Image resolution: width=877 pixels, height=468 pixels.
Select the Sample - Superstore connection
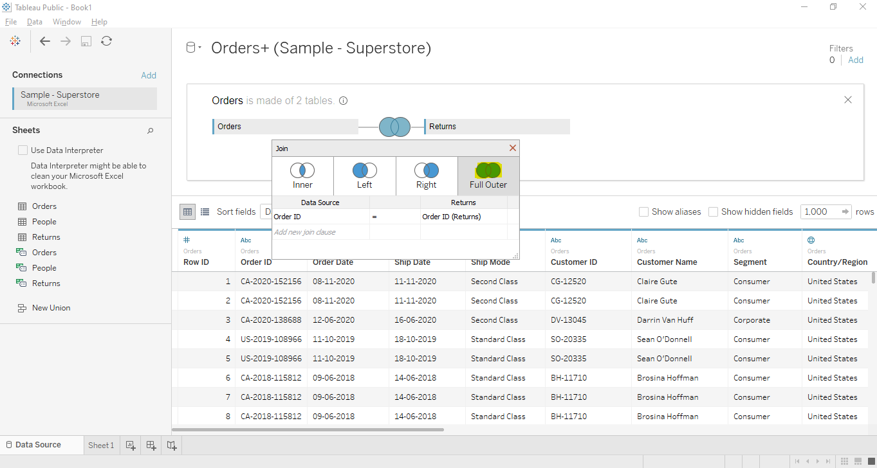click(x=84, y=98)
